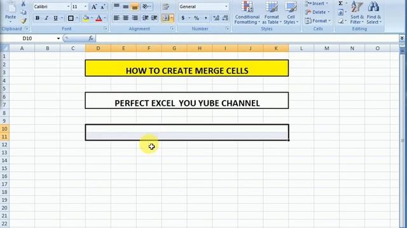Select row 15 header
407x228 pixels.
[x=4, y=168]
